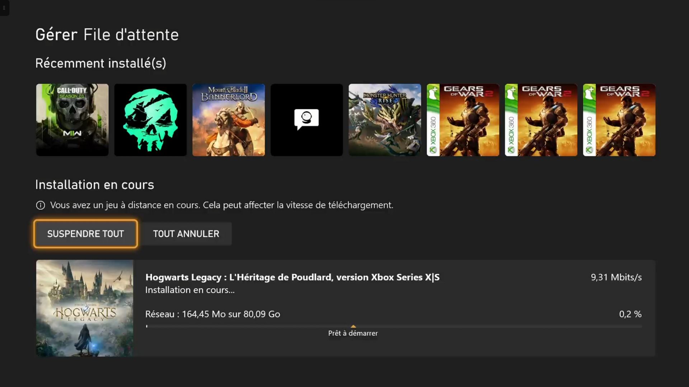Select Mount & Blade II Bannerlord tile
The image size is (689, 387).
click(229, 120)
